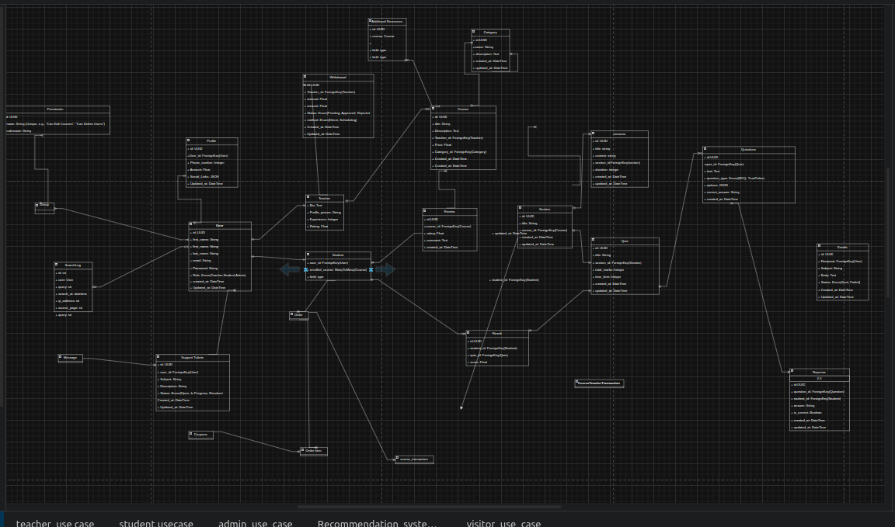
Task: Click the collapse icon on Support Tickets class
Action: coord(158,357)
